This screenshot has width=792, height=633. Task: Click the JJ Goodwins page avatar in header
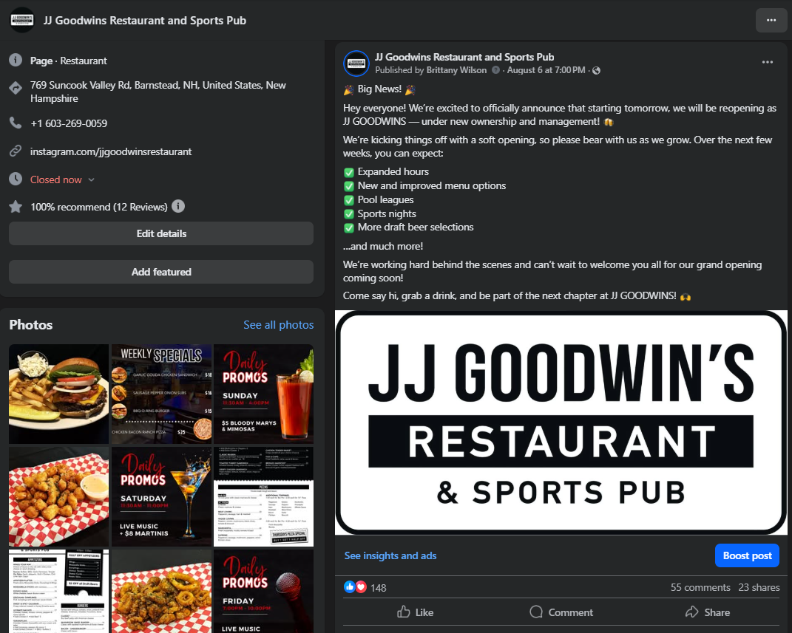point(21,20)
